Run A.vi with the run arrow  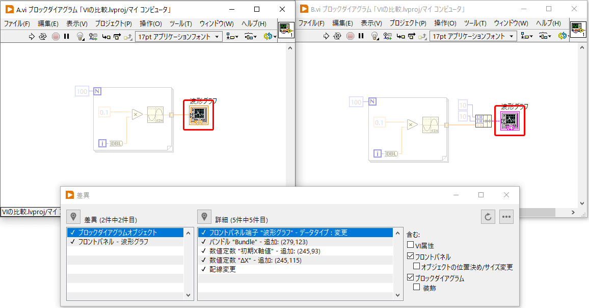tap(32, 37)
